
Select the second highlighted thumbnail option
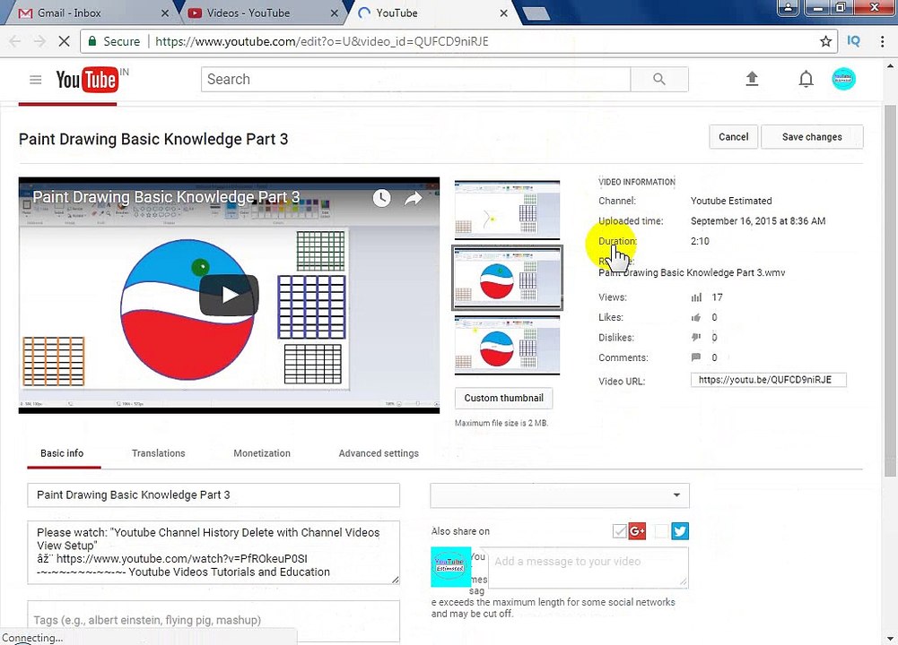[507, 278]
